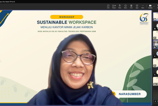Open the Chat panel
The width and height of the screenshot is (158, 106).
[x=108, y=6]
